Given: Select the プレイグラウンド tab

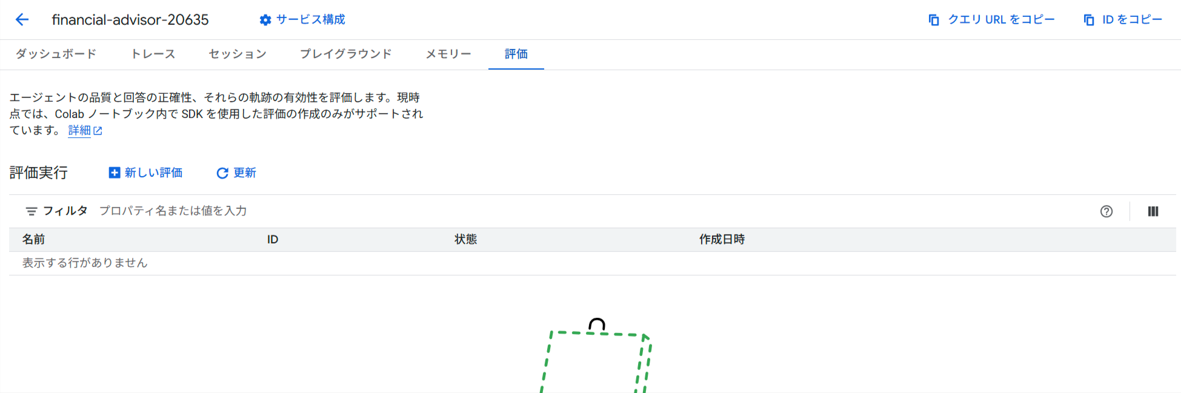Looking at the screenshot, I should [346, 54].
